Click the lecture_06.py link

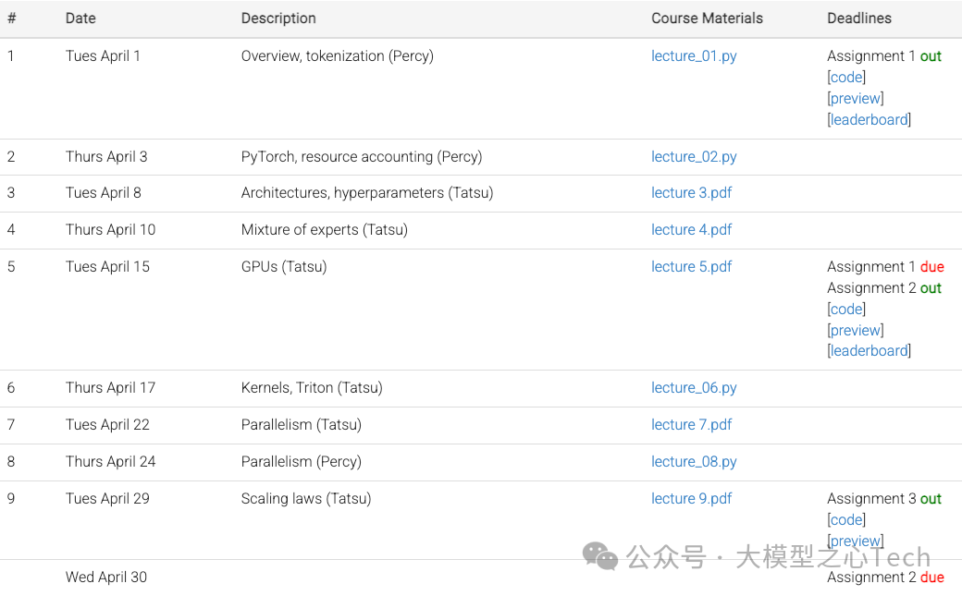click(694, 388)
